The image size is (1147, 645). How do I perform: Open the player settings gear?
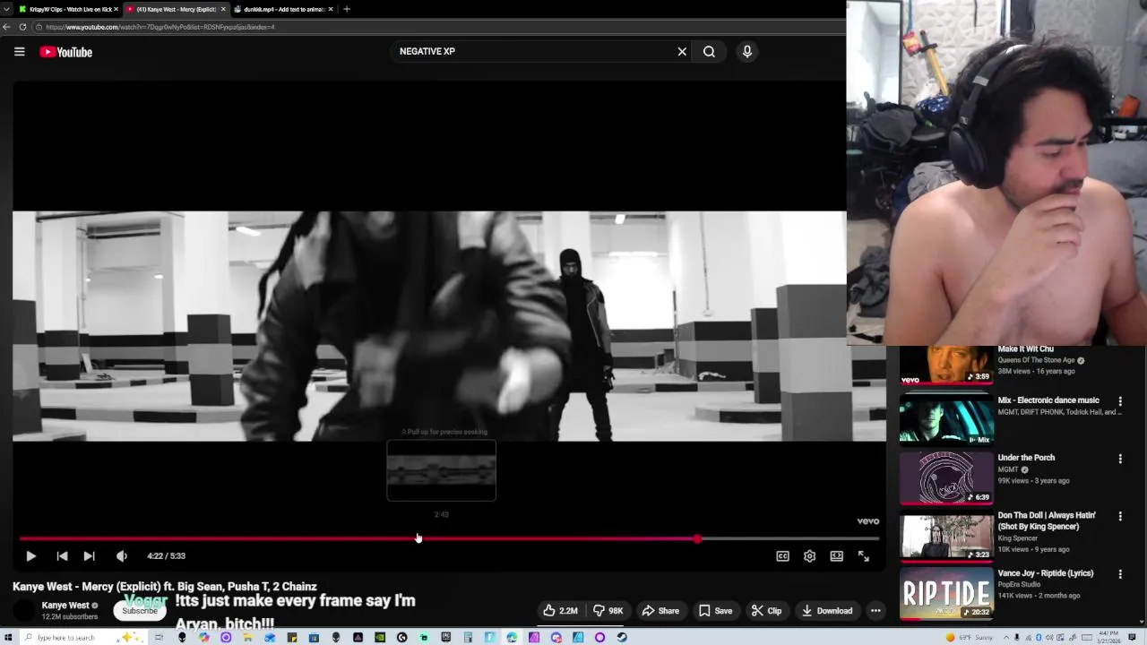click(x=809, y=556)
